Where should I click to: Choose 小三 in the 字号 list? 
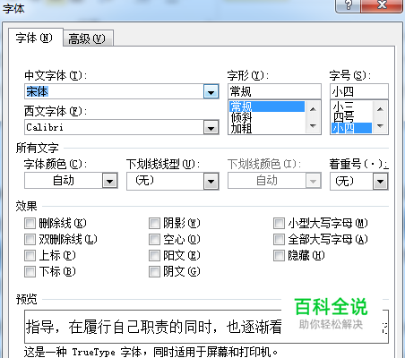click(x=352, y=107)
